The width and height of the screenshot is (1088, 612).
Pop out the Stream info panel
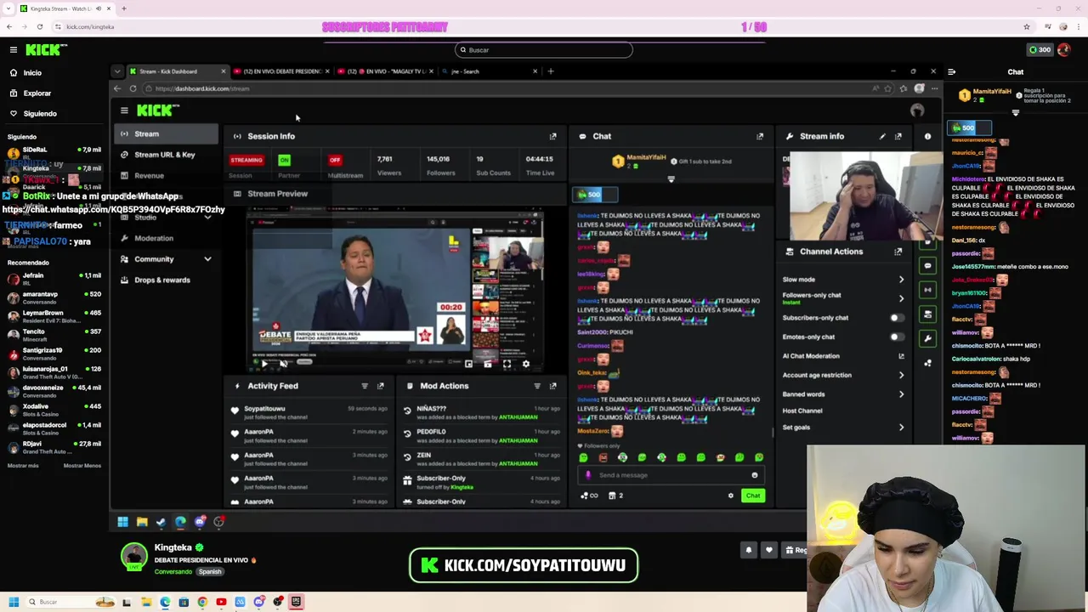[x=898, y=137]
